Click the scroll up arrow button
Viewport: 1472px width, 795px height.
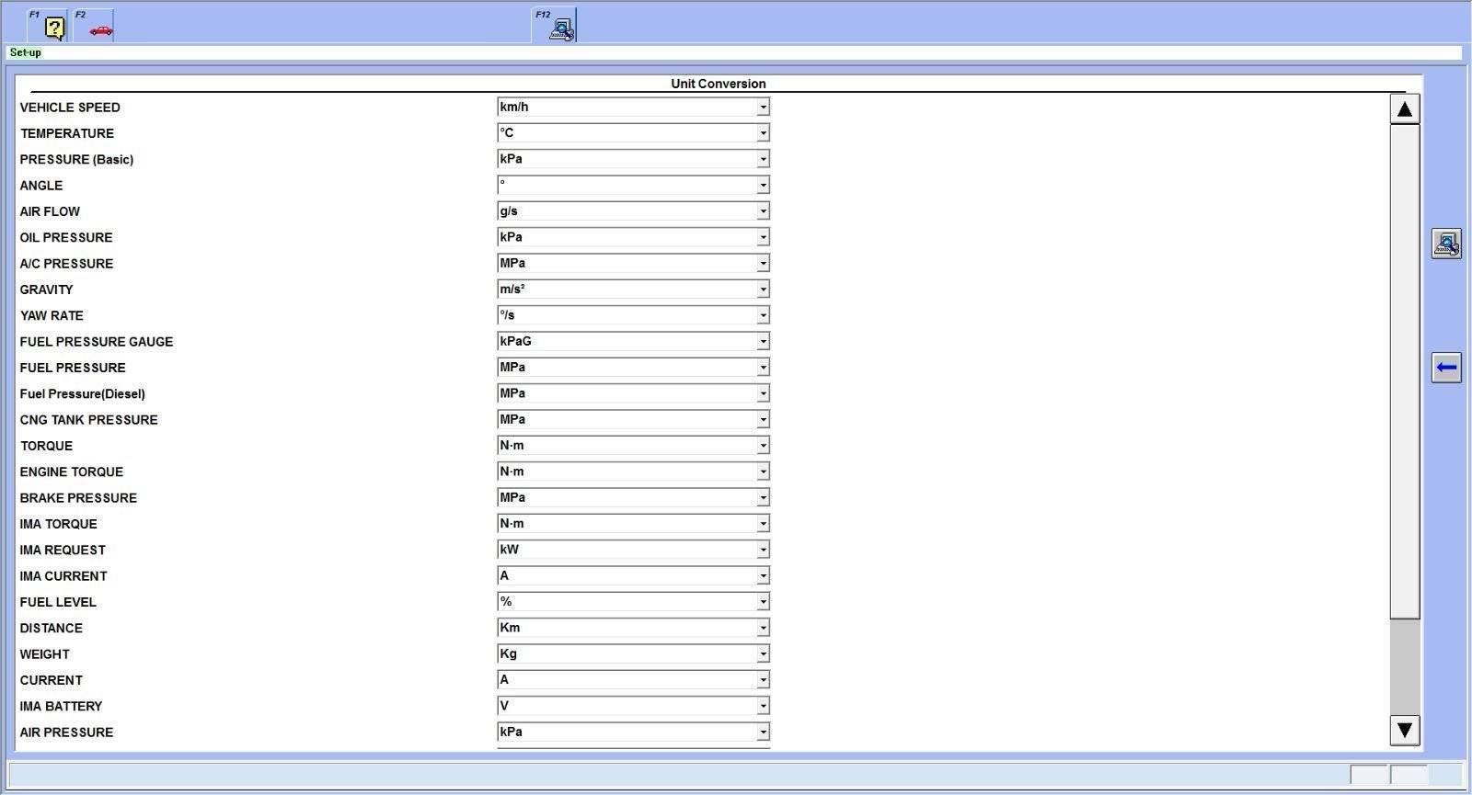[1404, 109]
